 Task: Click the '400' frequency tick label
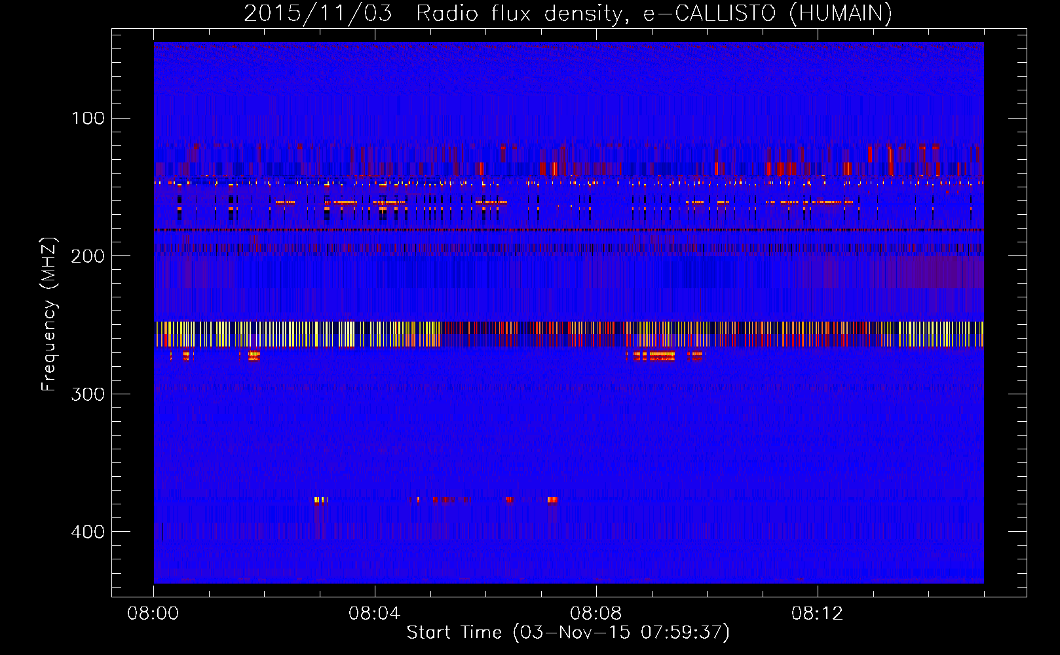[x=88, y=531]
